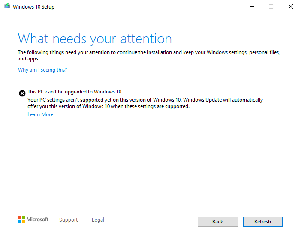Click the 'Windows 10 Setup' title text

coord(33,7)
